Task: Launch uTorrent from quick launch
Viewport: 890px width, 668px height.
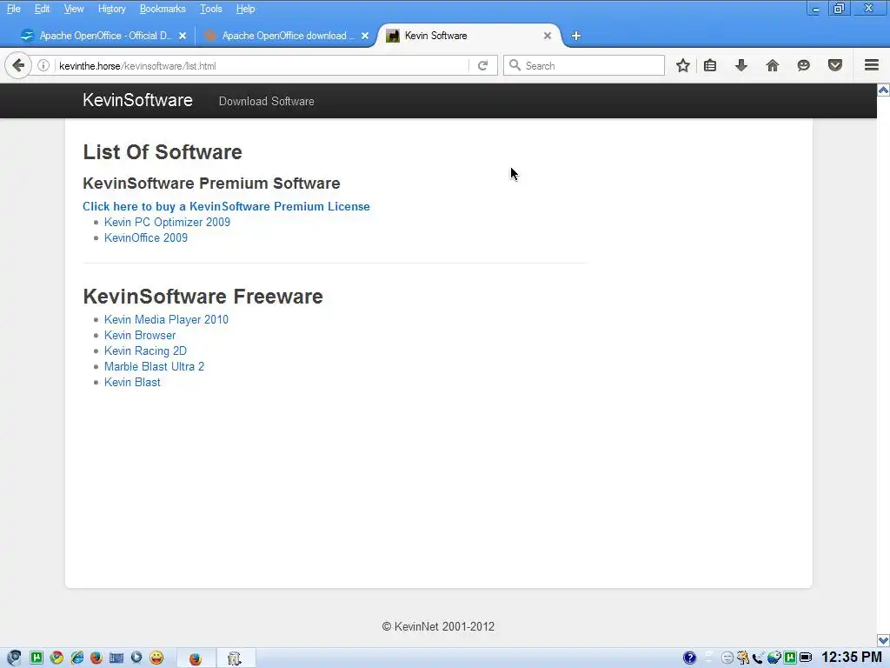Action: coord(37,658)
